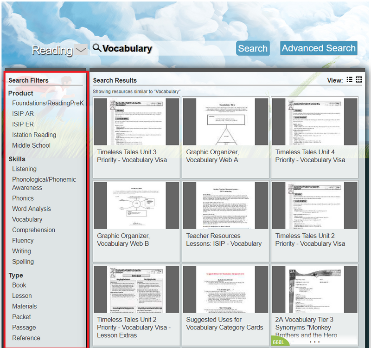This screenshot has width=371, height=348.
Task: Click the Search button
Action: (253, 48)
